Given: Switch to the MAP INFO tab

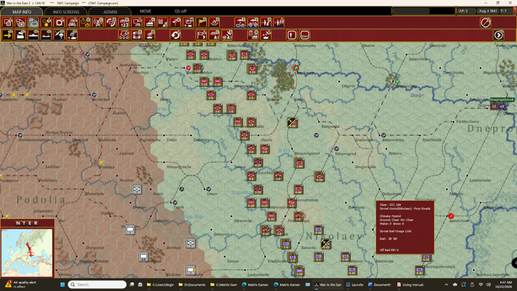Looking at the screenshot, I should coord(22,11).
